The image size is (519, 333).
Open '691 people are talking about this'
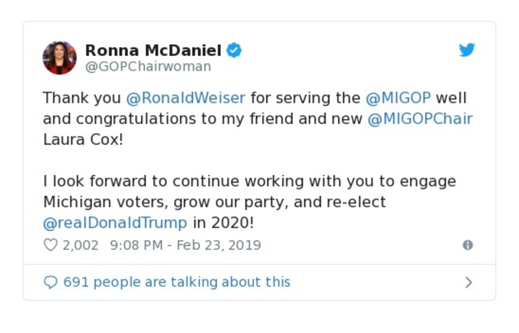tap(177, 282)
